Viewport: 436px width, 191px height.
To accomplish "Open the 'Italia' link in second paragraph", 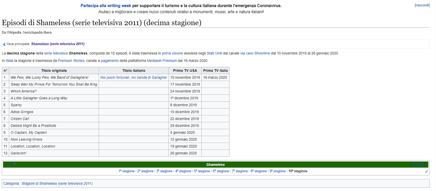I will click(x=9, y=61).
